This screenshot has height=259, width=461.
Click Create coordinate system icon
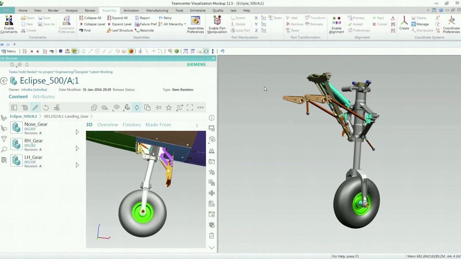[404, 23]
